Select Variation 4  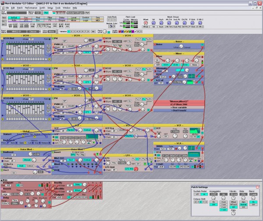[77, 32]
